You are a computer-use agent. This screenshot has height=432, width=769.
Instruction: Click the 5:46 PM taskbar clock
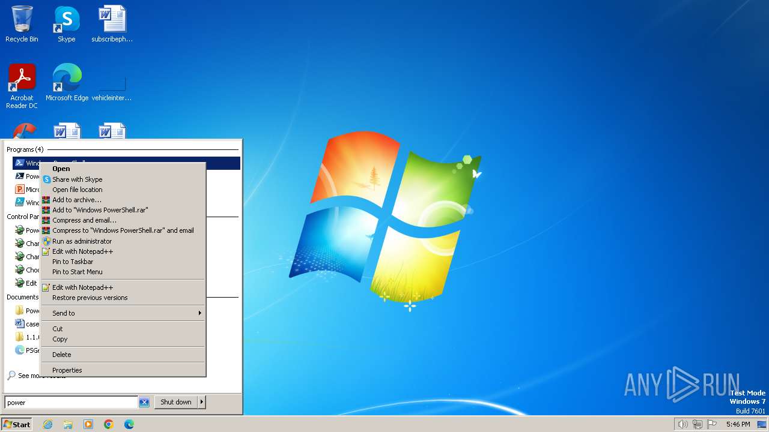coord(738,424)
